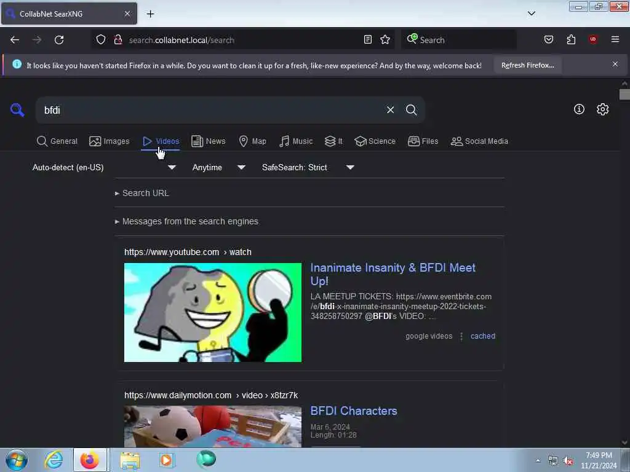Switch to the Science category tab

375,141
